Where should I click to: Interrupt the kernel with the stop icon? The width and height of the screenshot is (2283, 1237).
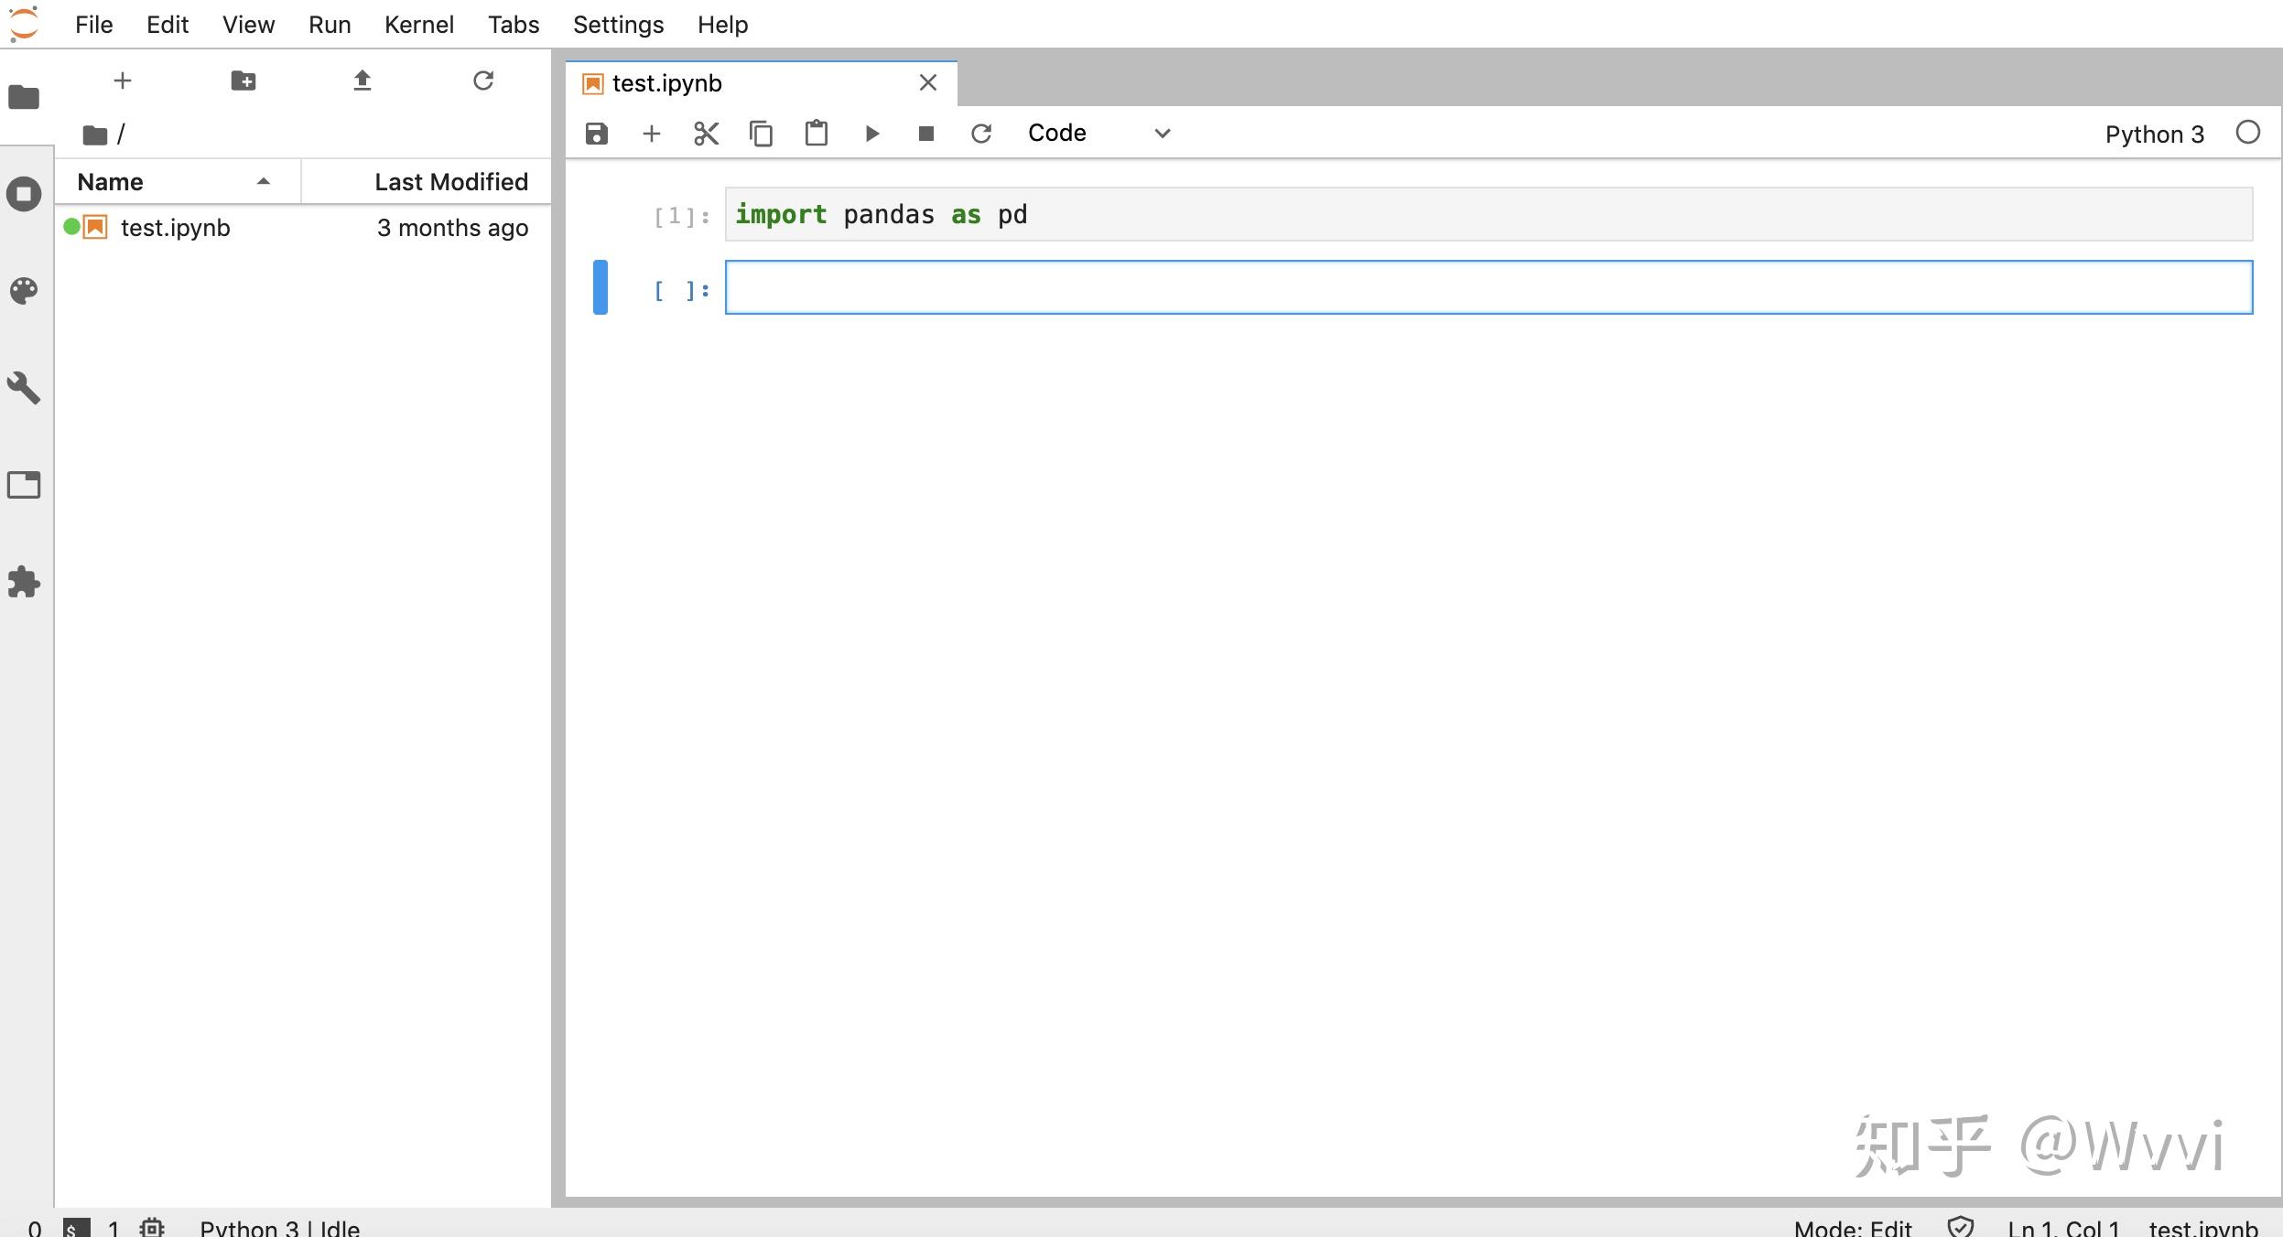[925, 134]
